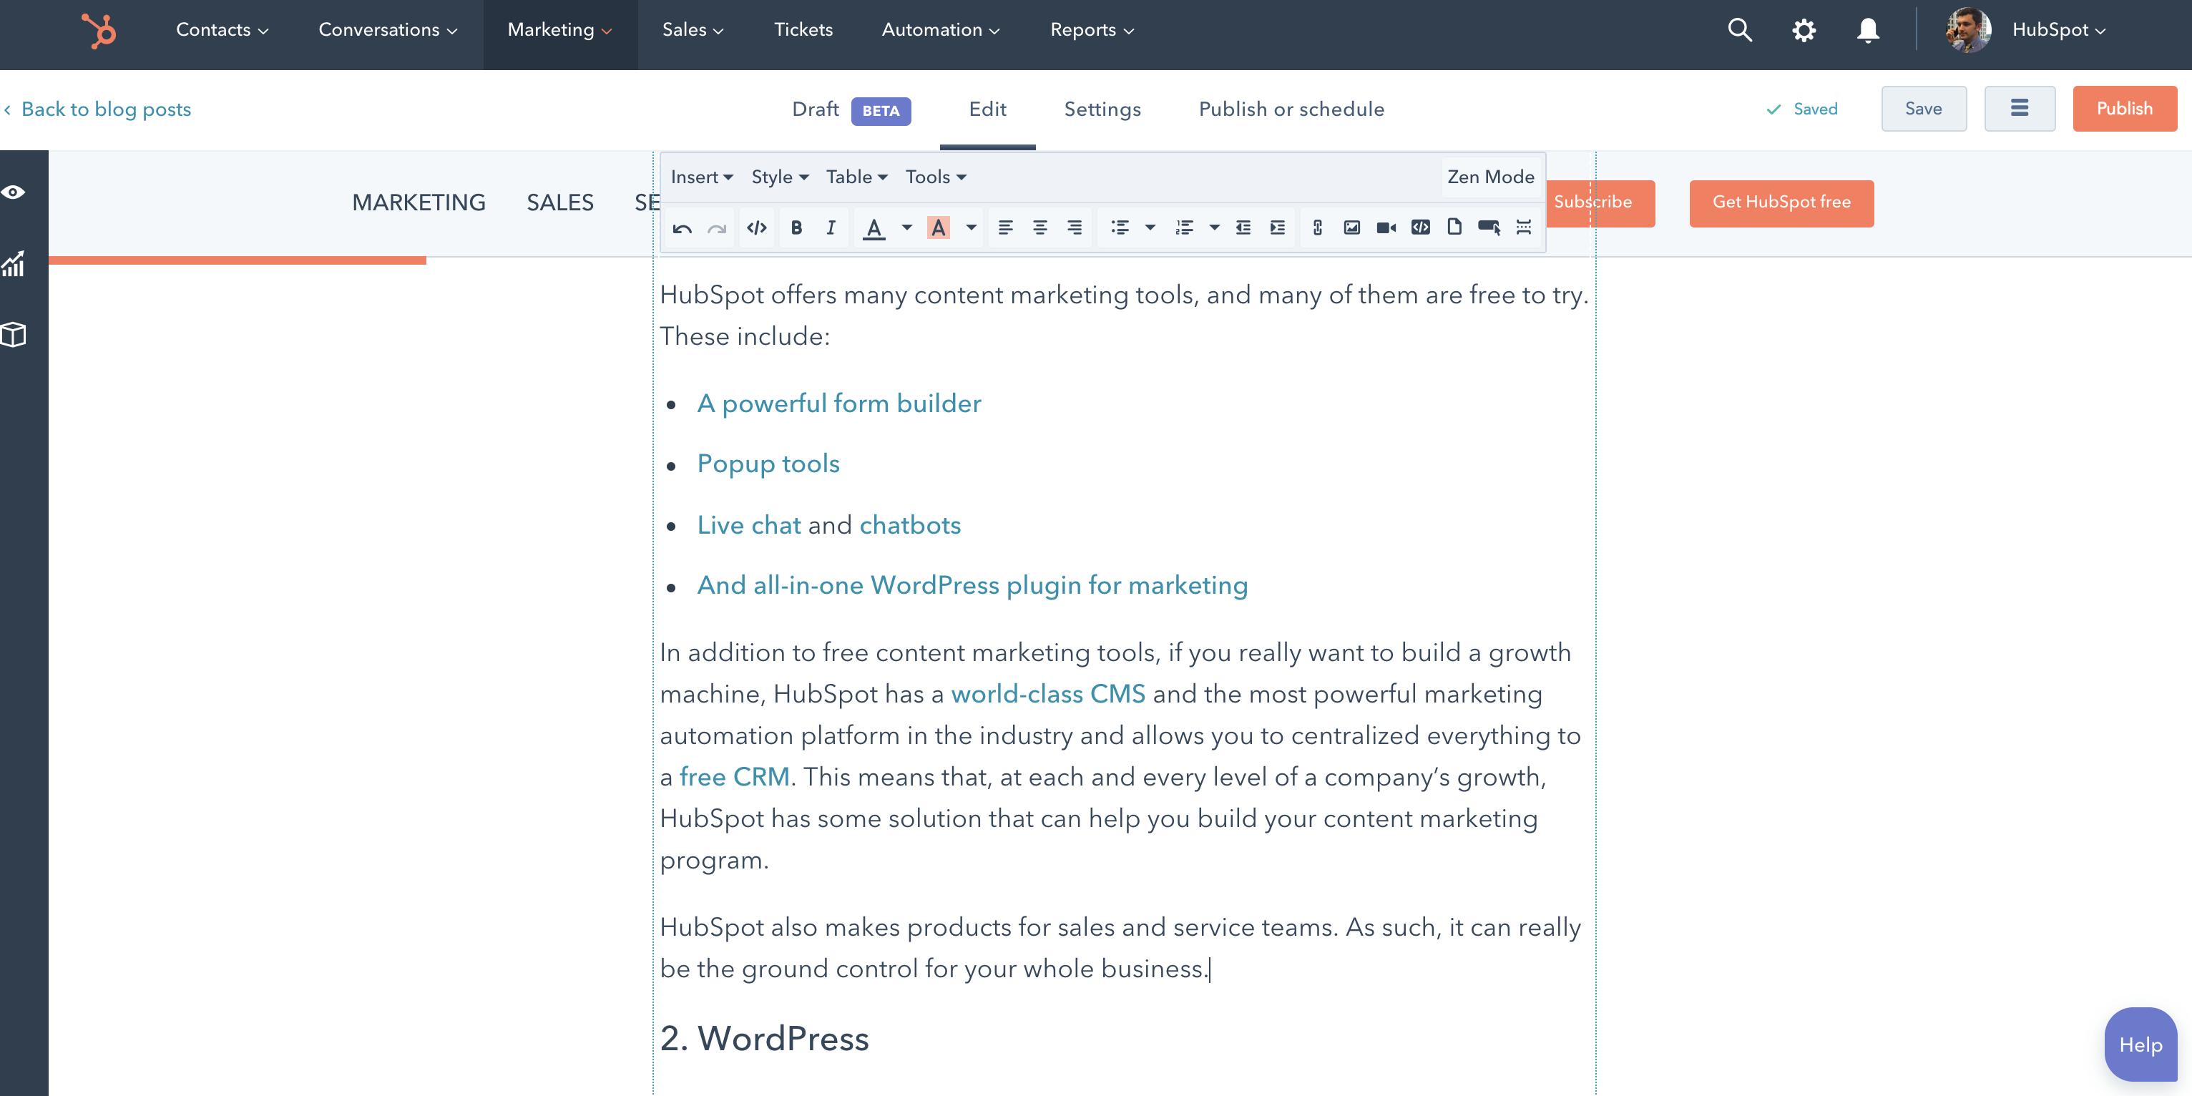The height and width of the screenshot is (1096, 2192).
Task: Toggle bold formatting
Action: click(796, 228)
